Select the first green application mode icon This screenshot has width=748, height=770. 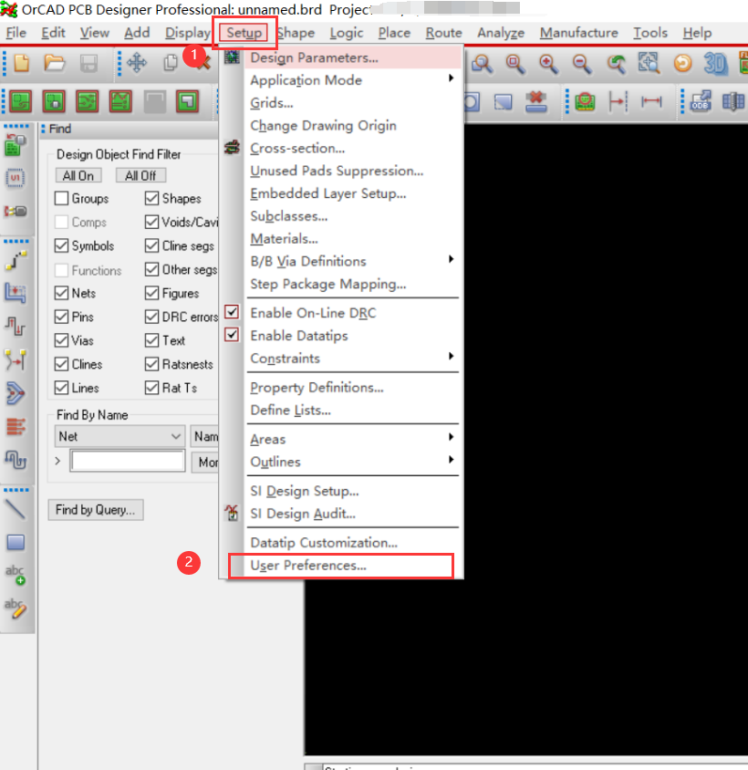coord(21,101)
